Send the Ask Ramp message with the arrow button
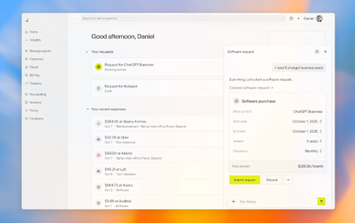Image resolution: width=355 pixels, height=223 pixels. [x=321, y=201]
